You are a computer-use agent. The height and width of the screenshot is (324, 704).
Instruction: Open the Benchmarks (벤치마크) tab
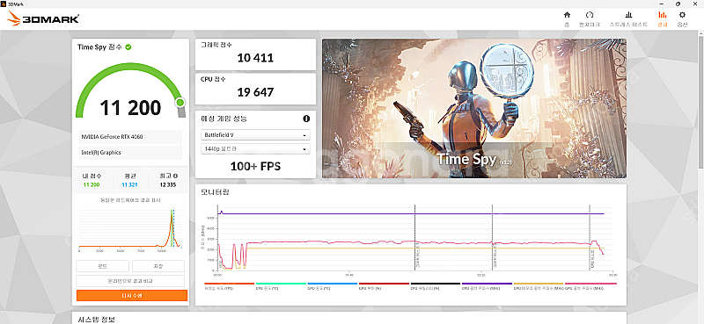click(x=590, y=18)
